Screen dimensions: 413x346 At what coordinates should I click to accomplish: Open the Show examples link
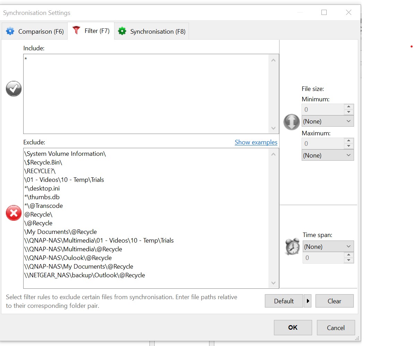256,142
